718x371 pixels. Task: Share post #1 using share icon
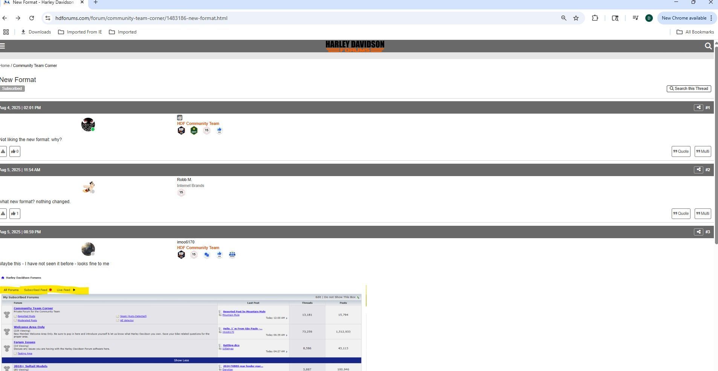(698, 108)
